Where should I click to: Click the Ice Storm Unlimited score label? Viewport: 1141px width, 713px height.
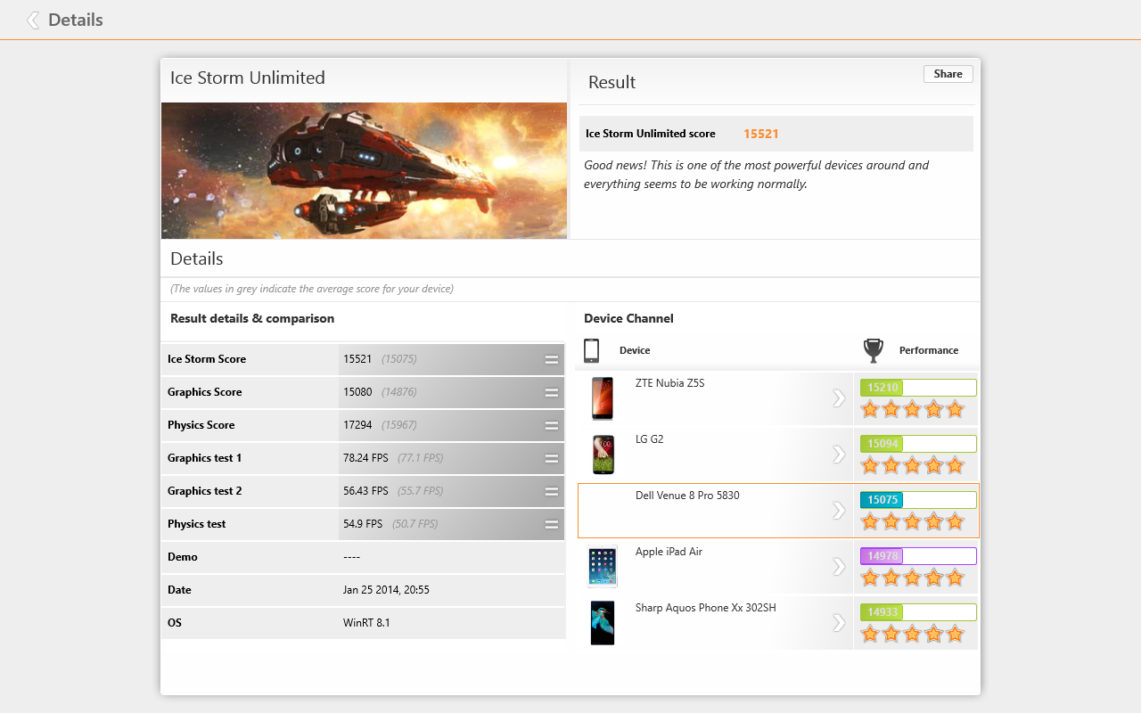click(x=651, y=134)
